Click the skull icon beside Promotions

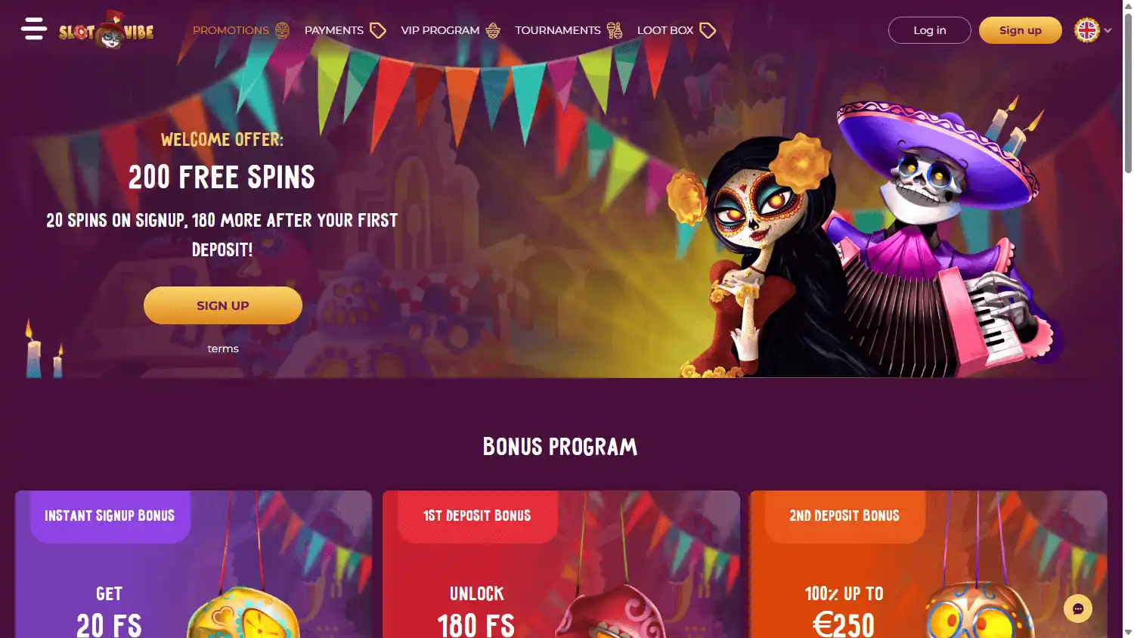283,30
